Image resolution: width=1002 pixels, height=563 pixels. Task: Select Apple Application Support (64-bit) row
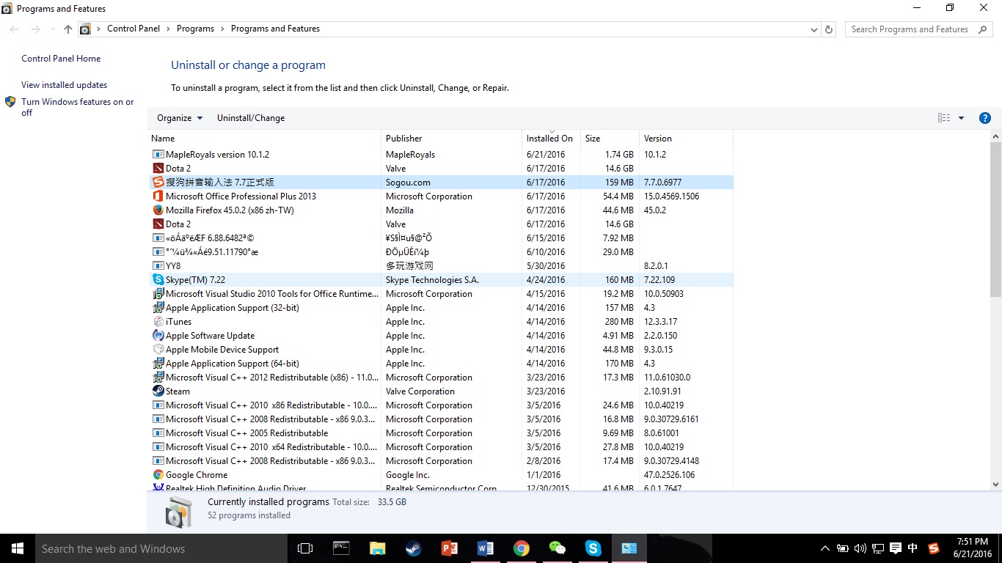pyautogui.click(x=440, y=364)
